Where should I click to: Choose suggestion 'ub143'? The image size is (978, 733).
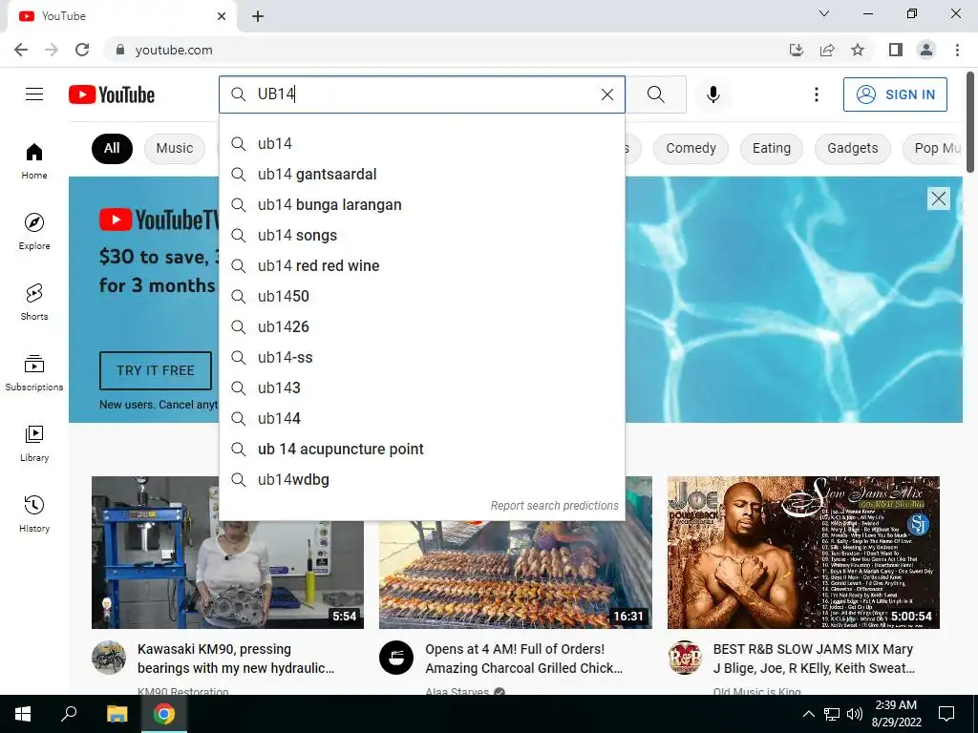pyautogui.click(x=422, y=387)
